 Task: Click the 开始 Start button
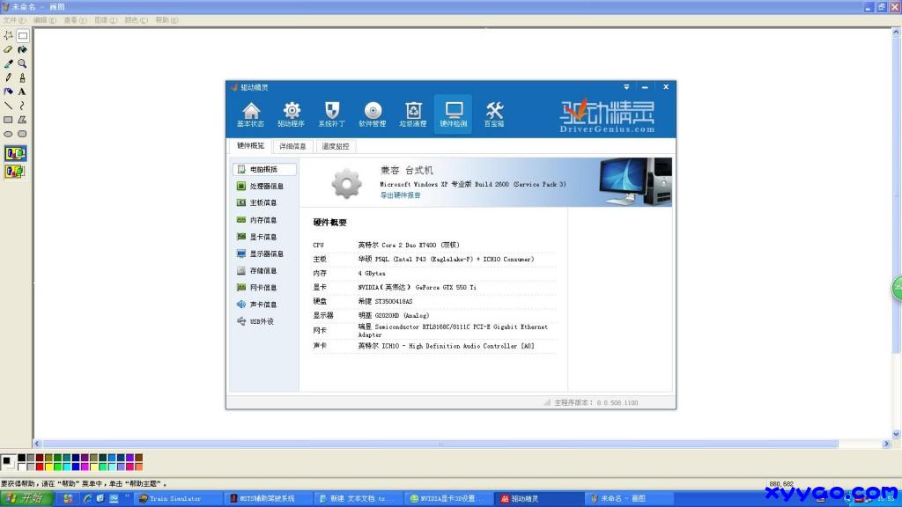point(26,498)
